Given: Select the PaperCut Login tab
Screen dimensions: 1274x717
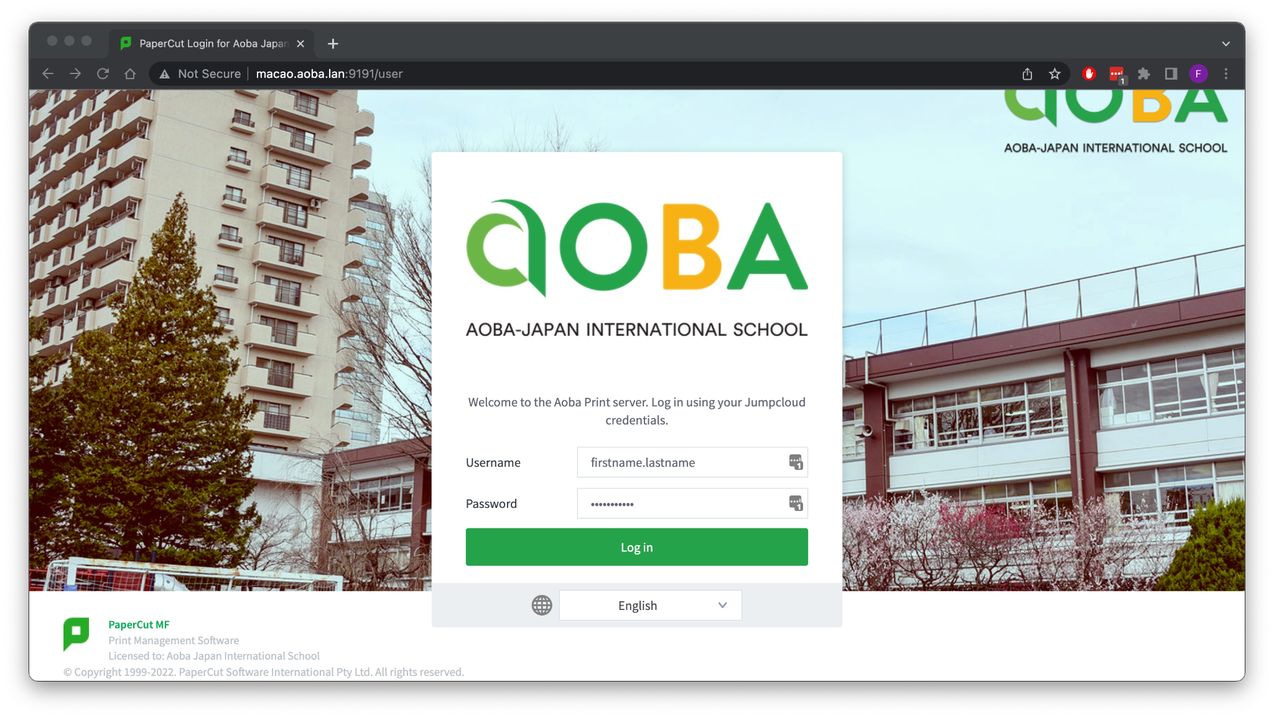Looking at the screenshot, I should click(x=212, y=44).
